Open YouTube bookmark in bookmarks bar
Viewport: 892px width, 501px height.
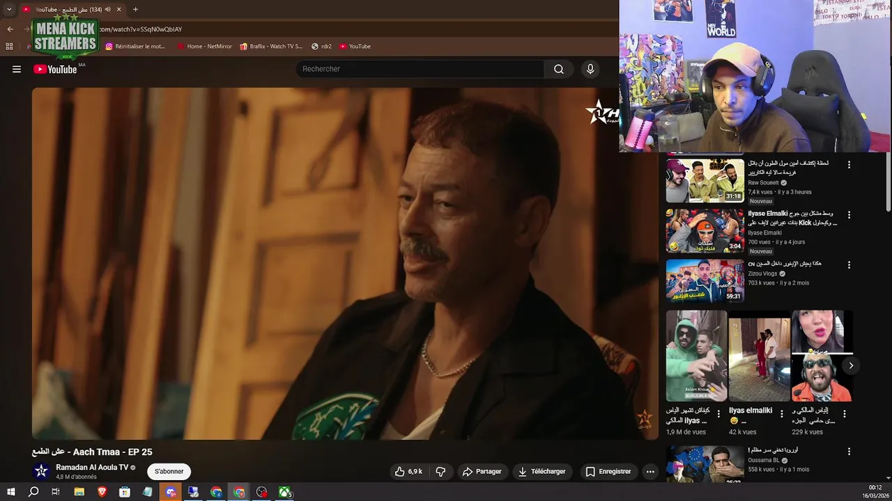click(x=355, y=46)
